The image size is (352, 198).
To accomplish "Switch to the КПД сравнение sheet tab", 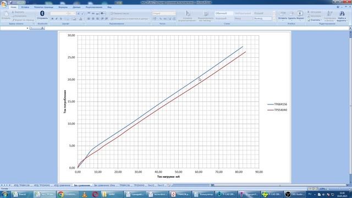I will [62, 185].
